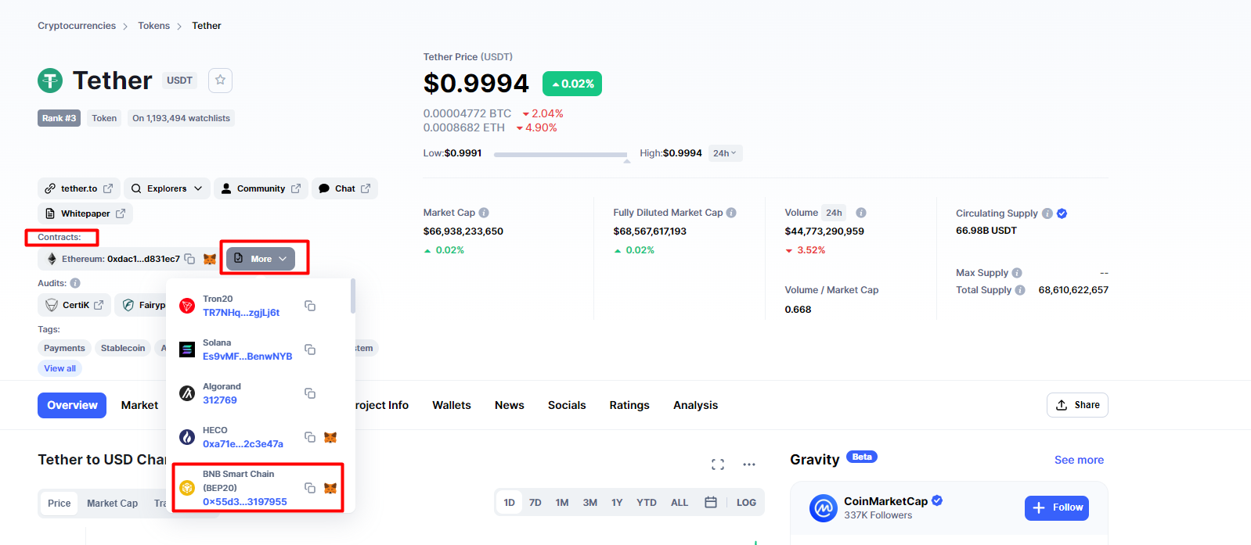The image size is (1251, 545).
Task: Click the Max Supply info icon
Action: 1017,273
